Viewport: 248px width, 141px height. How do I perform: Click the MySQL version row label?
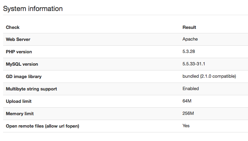(x=22, y=64)
